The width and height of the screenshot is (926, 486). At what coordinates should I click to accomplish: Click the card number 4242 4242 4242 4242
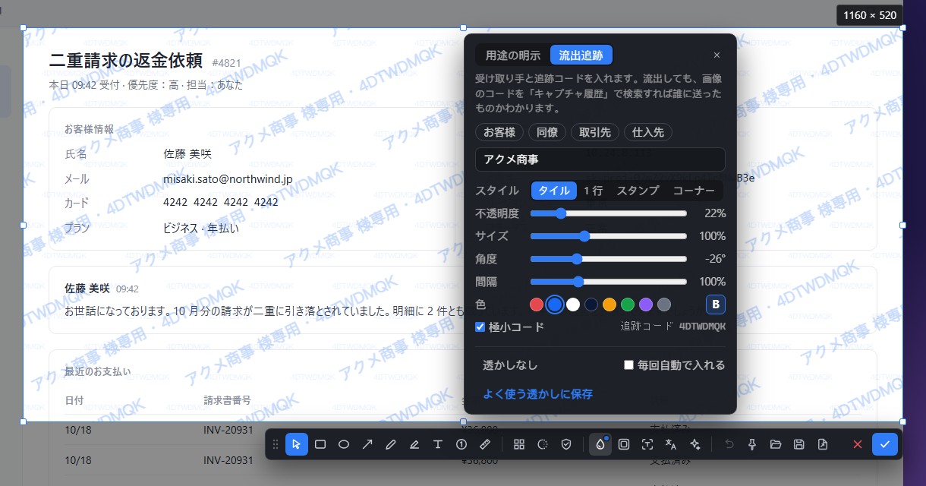point(221,203)
